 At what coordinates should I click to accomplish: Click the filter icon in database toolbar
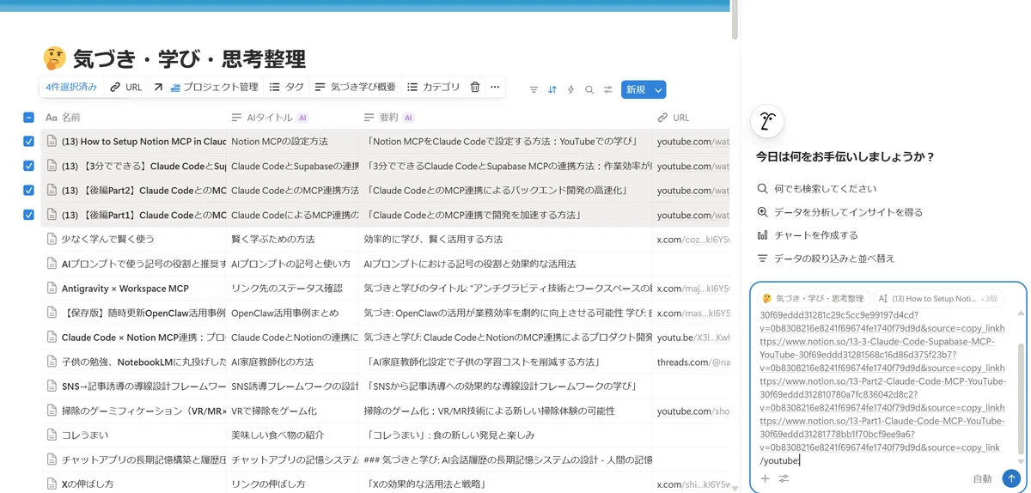(534, 89)
